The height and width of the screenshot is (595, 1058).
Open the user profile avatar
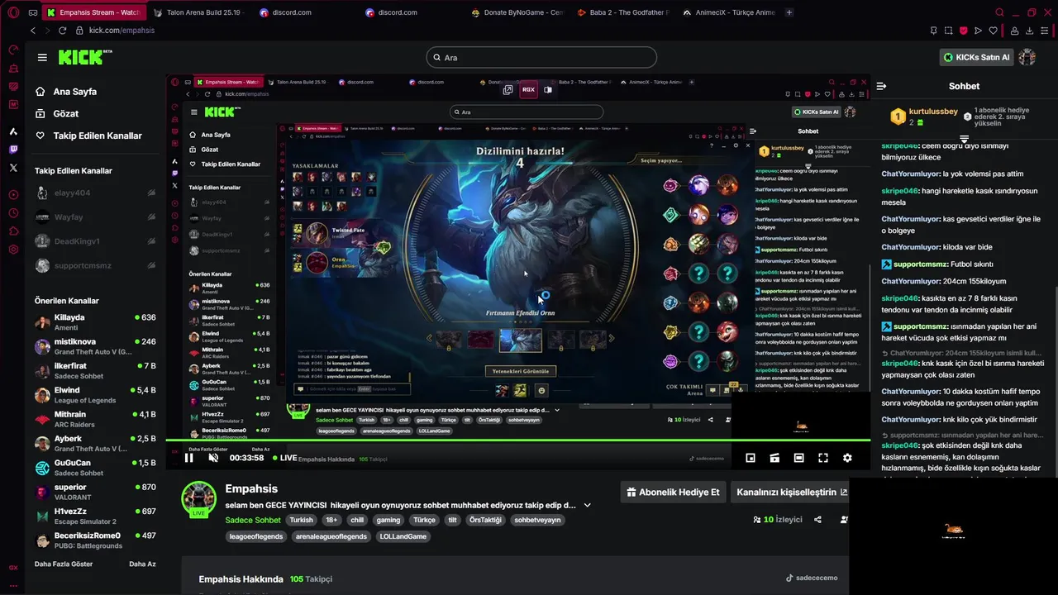pyautogui.click(x=1027, y=57)
